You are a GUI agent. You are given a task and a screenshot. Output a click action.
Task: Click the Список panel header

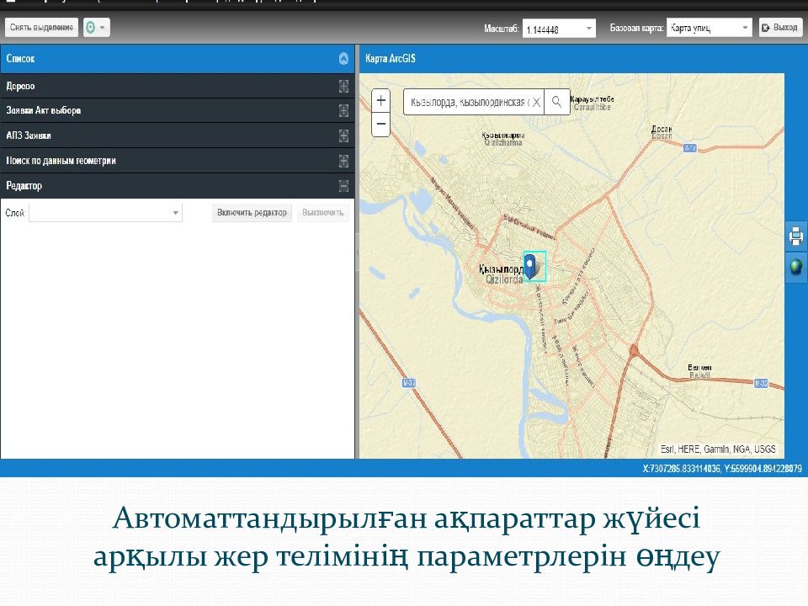pos(178,58)
